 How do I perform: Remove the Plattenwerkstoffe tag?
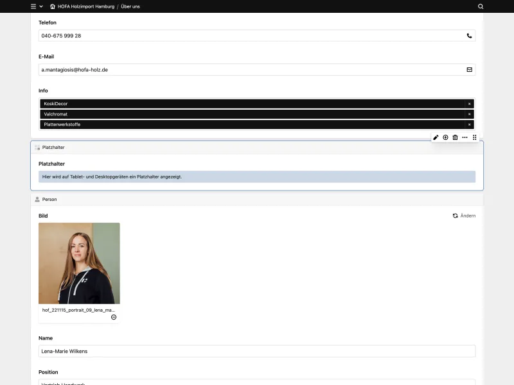coord(470,124)
